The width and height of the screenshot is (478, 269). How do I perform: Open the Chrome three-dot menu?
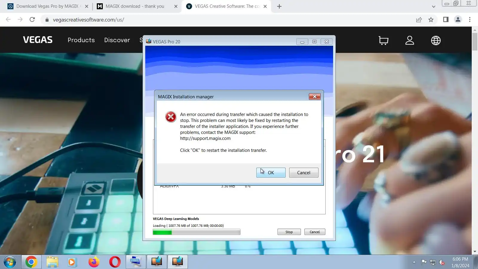pyautogui.click(x=470, y=20)
